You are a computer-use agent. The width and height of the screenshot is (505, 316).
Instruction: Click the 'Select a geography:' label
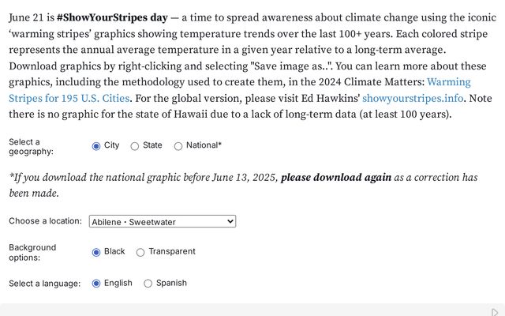pos(31,147)
